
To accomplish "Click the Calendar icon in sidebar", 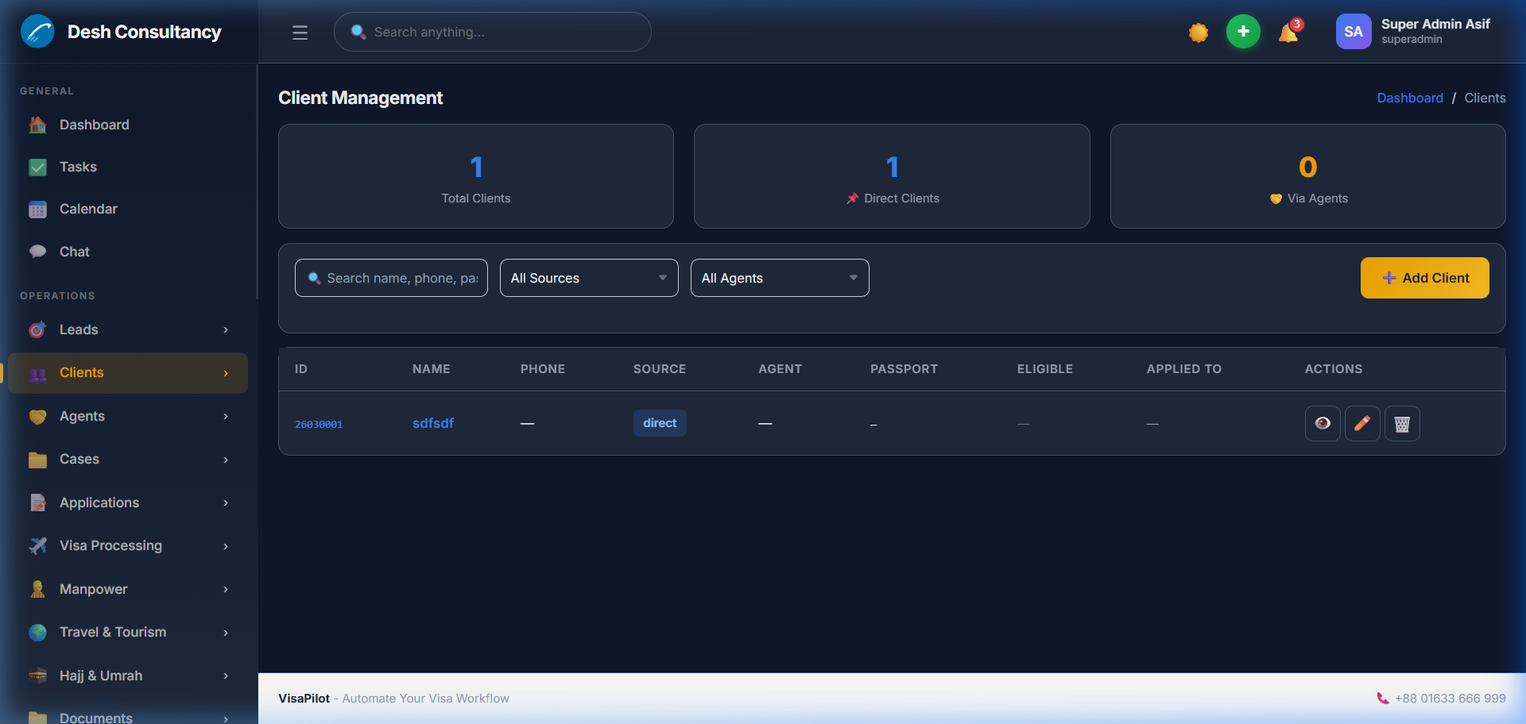I will (37, 209).
